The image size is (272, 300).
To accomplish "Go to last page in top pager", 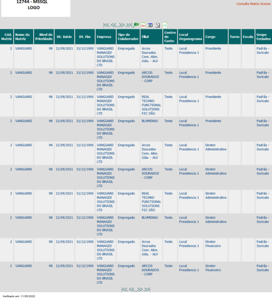I will pyautogui.click(x=129, y=25).
